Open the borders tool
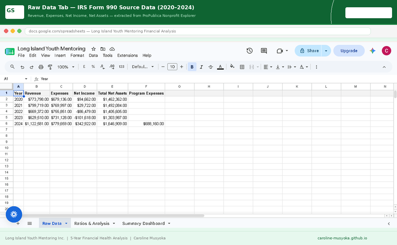This screenshot has width=397, height=245. coord(242,67)
